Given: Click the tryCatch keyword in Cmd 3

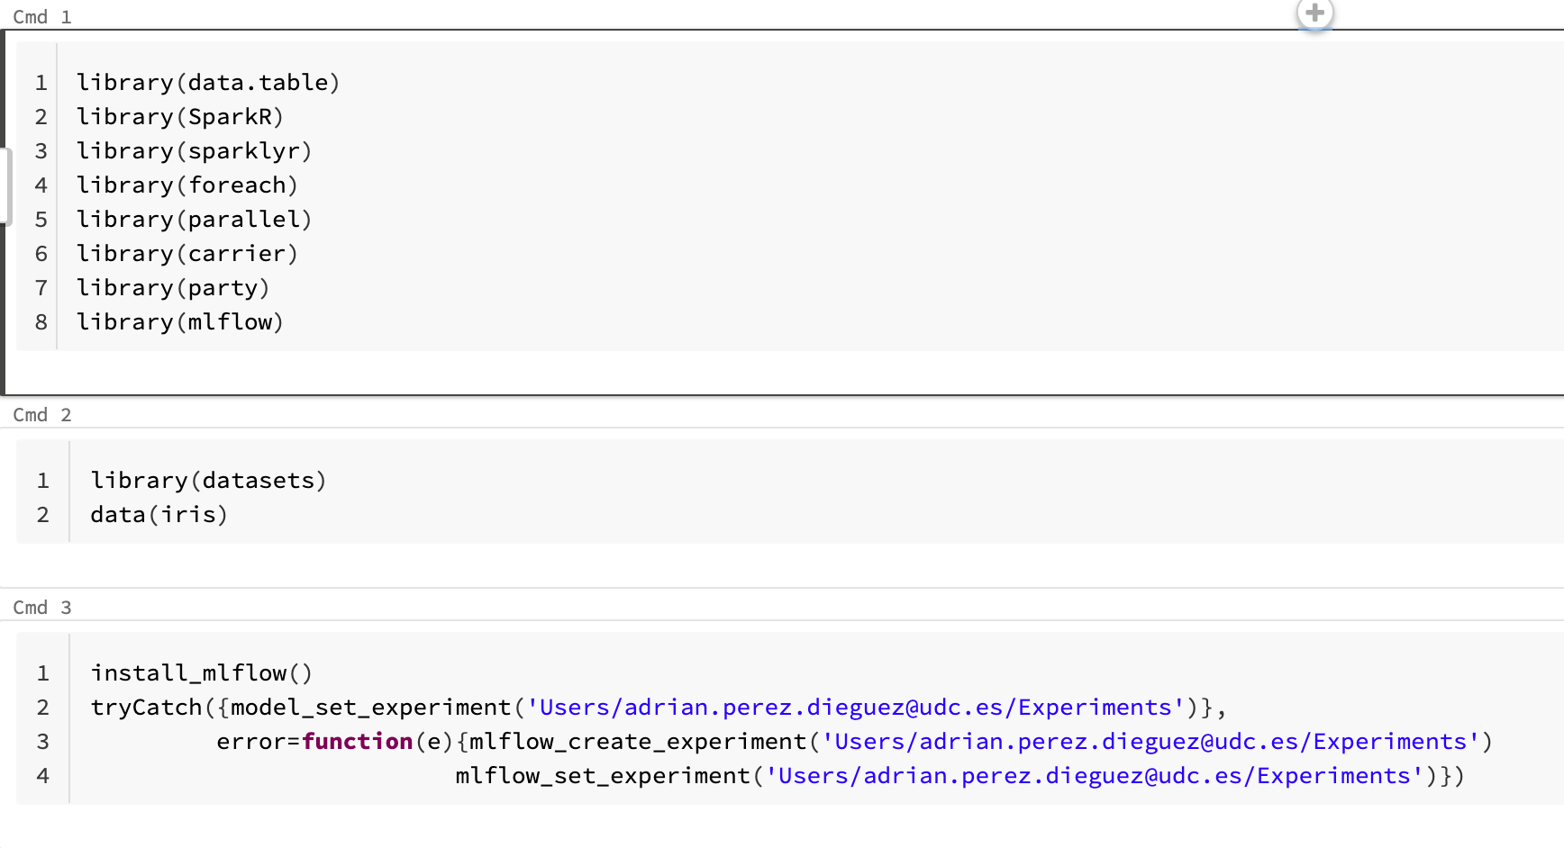Looking at the screenshot, I should point(146,708).
